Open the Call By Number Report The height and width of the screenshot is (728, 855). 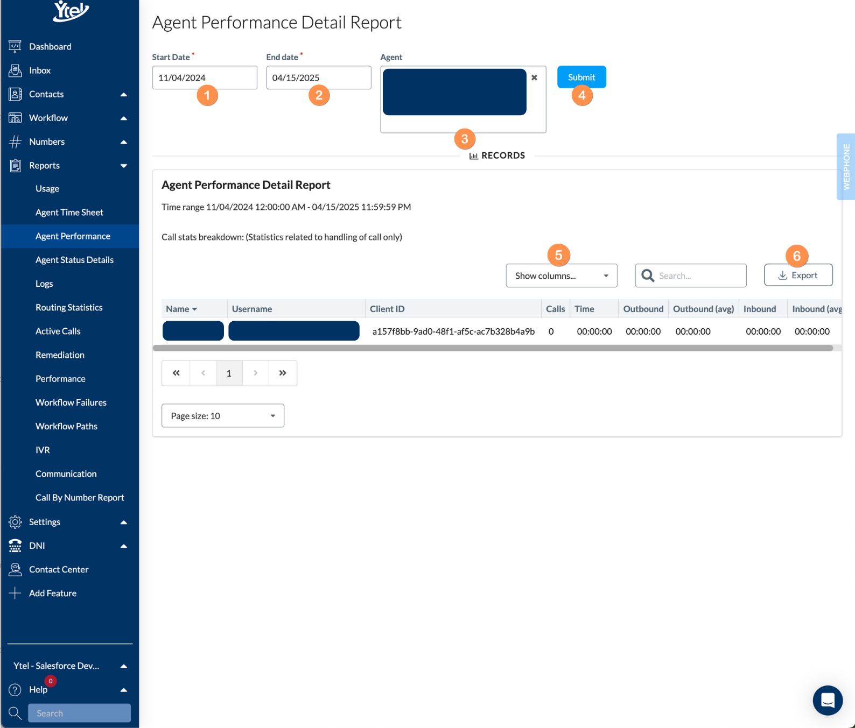(80, 498)
